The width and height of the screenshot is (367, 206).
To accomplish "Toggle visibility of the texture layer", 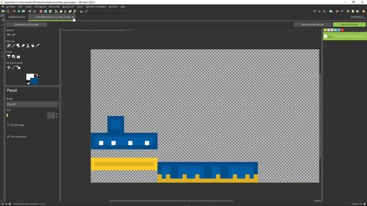I will pyautogui.click(x=326, y=36).
